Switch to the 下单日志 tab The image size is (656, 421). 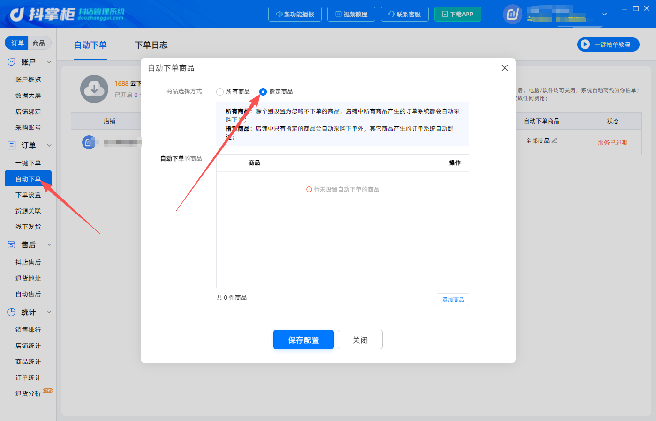(x=151, y=45)
